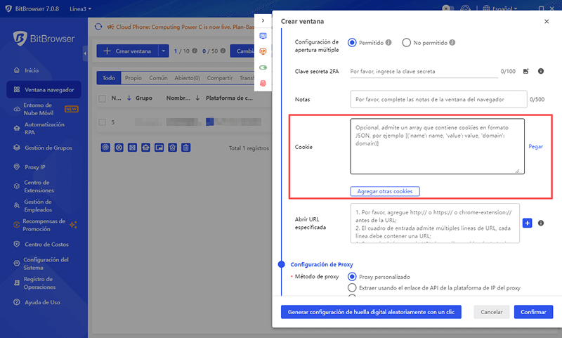Click the orange IP monitor icon
This screenshot has width=562, height=338.
point(263,51)
